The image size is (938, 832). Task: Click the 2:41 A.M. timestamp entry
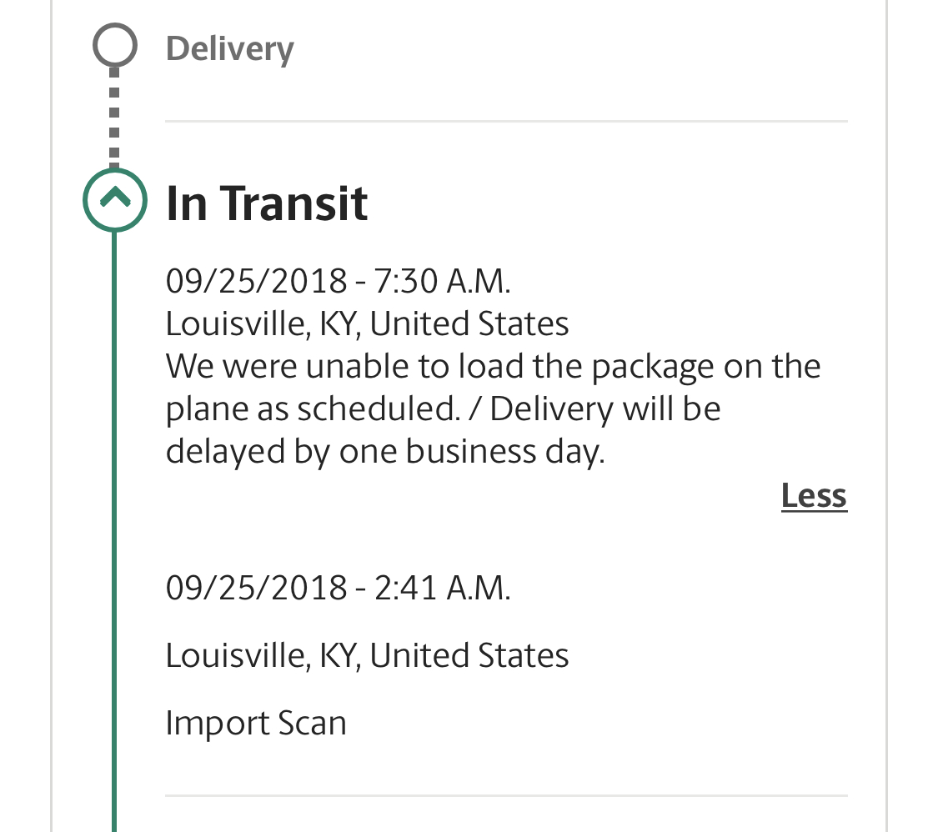(338, 588)
